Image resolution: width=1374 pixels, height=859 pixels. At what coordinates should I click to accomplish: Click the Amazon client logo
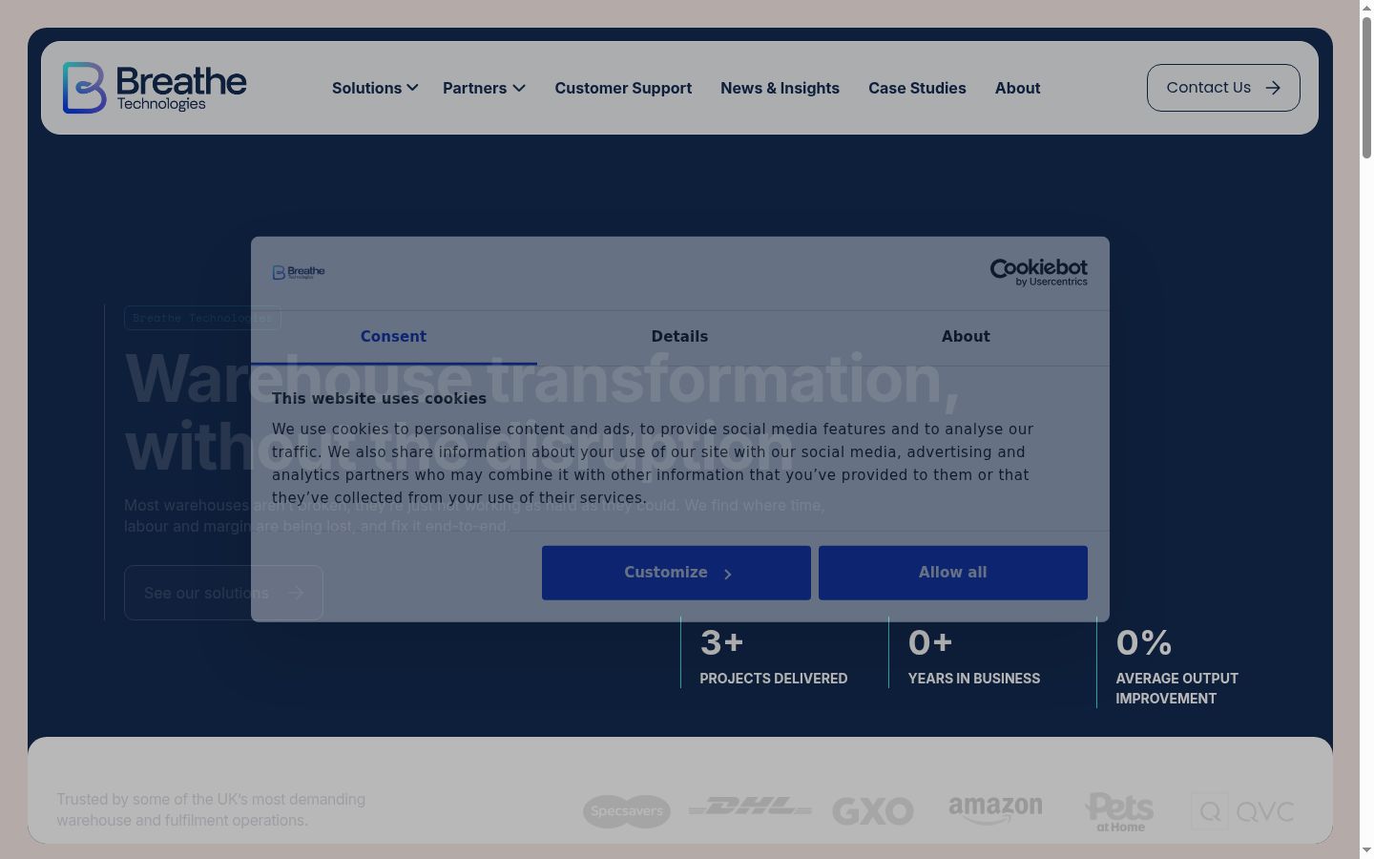995,810
